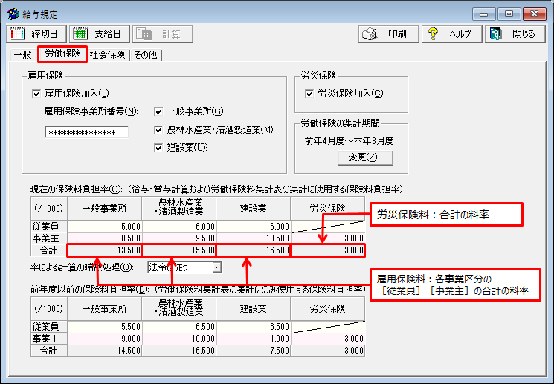Select the その他 tab

pyautogui.click(x=146, y=55)
